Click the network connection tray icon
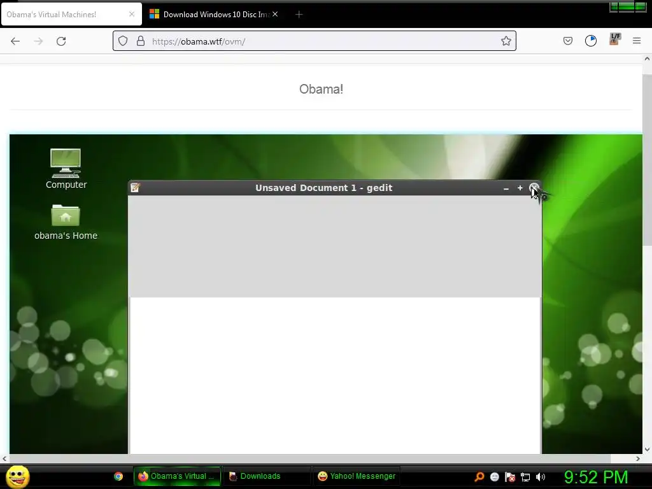The height and width of the screenshot is (489, 652). (525, 477)
